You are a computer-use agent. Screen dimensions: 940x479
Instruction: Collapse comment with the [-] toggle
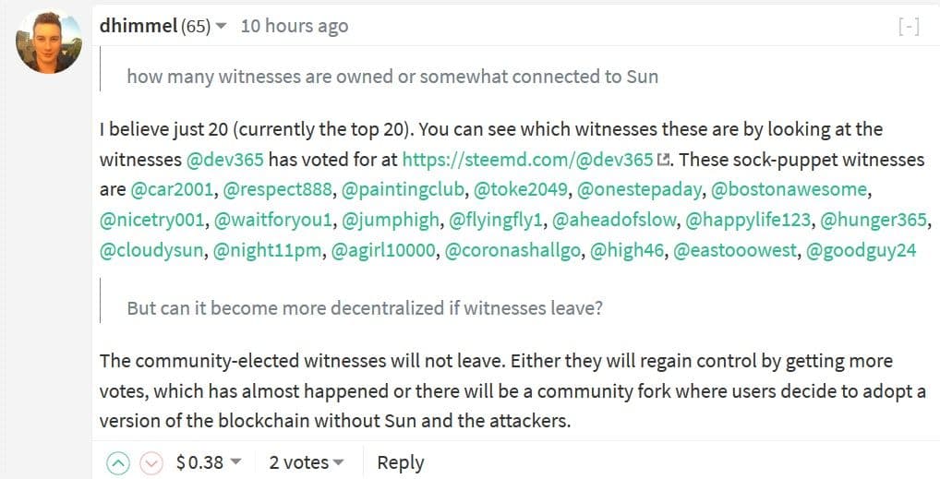[x=909, y=27]
